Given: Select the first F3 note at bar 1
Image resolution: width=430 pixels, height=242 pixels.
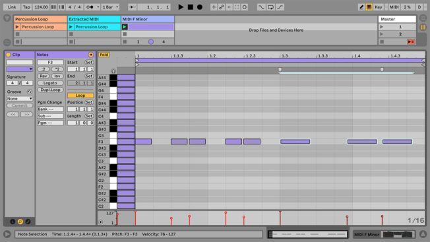Looking at the screenshot, I should 143,142.
